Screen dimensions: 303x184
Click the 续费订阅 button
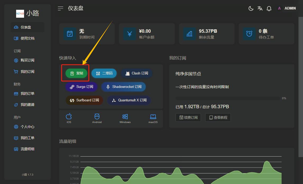click(188, 117)
